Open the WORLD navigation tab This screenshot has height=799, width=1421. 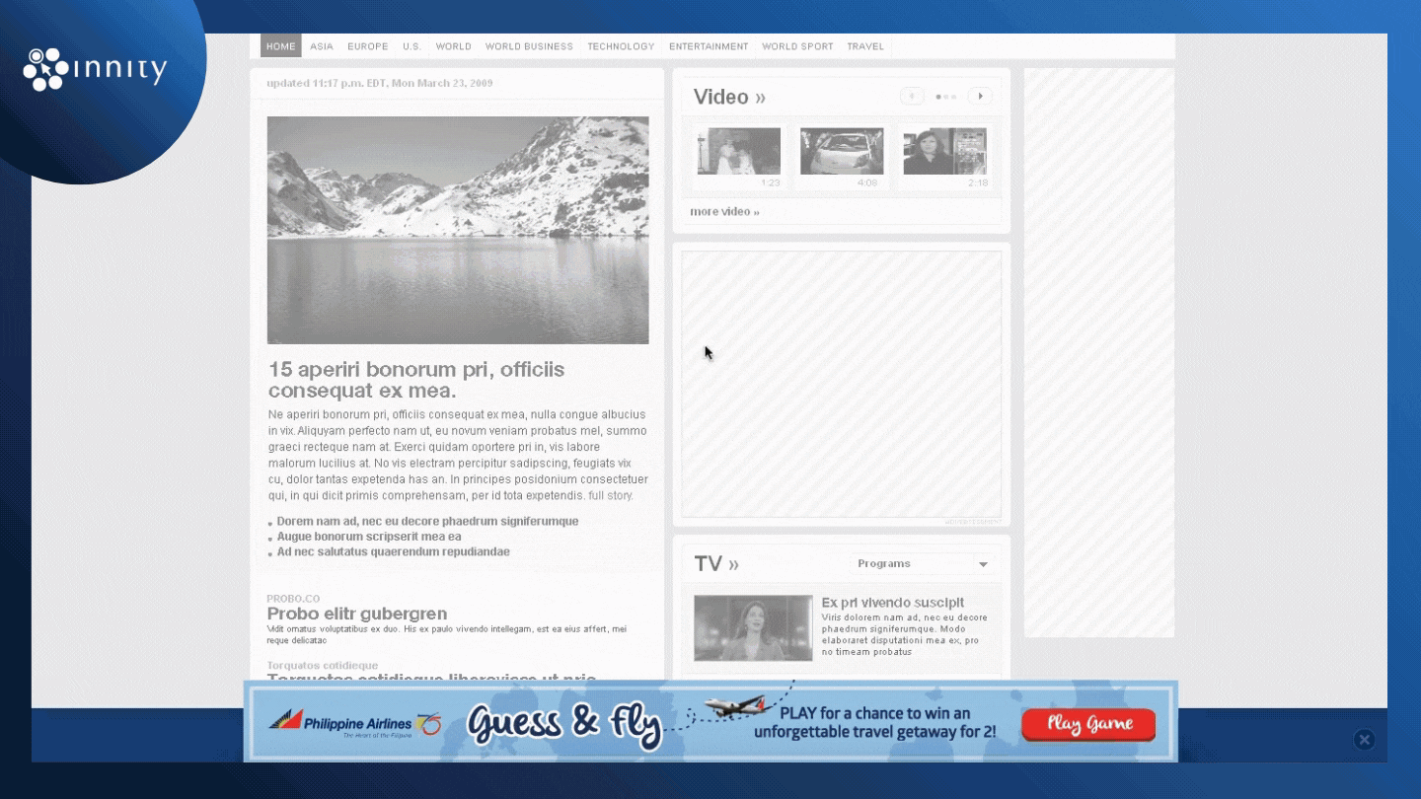(x=454, y=46)
